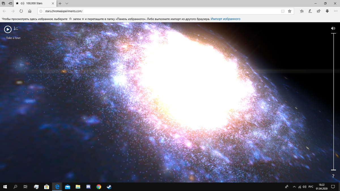Open Discord from the taskbar

pos(88,187)
